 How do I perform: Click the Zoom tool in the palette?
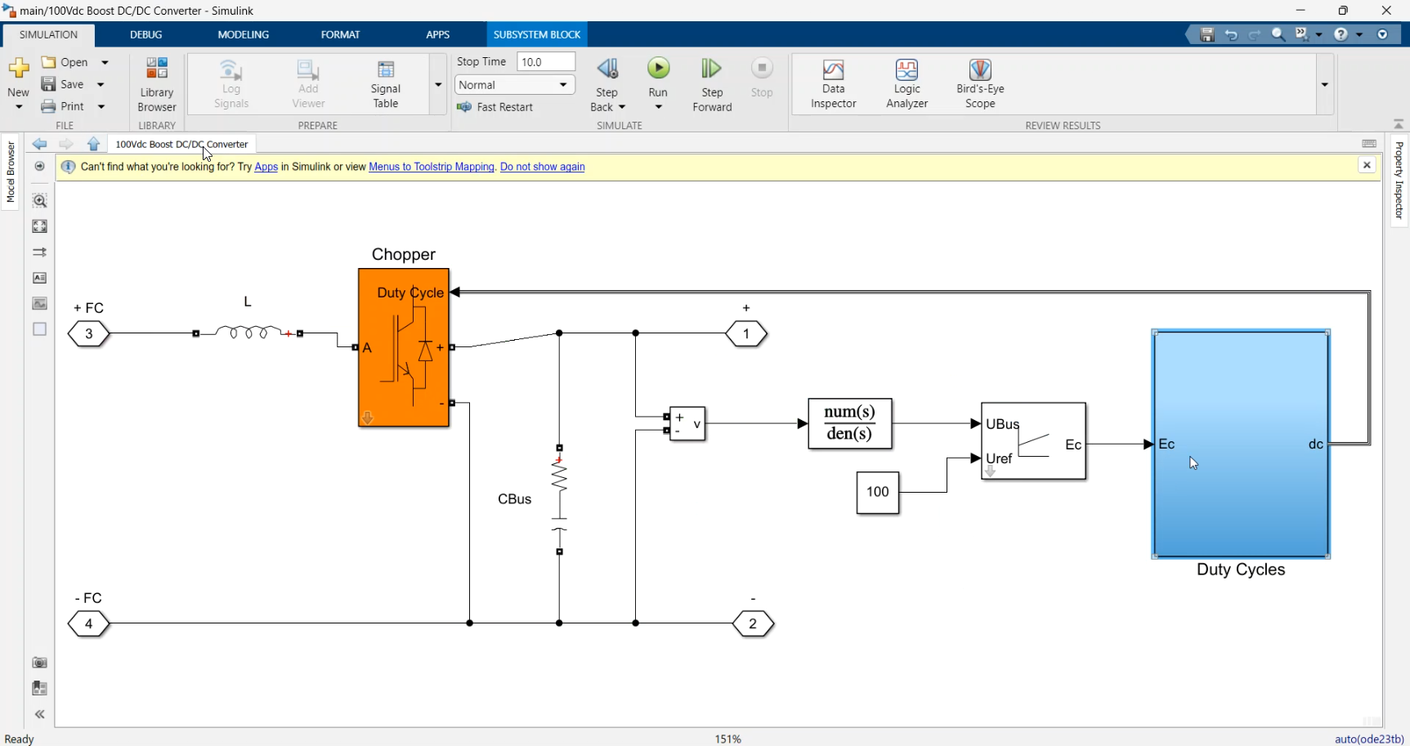(x=39, y=200)
